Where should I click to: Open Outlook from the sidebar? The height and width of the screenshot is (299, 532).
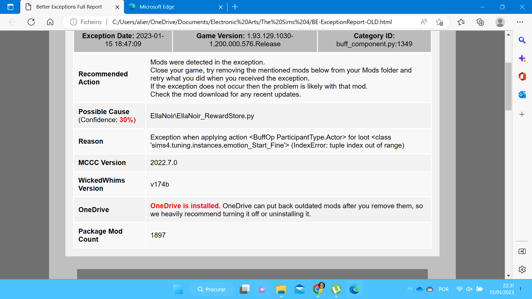(x=522, y=95)
